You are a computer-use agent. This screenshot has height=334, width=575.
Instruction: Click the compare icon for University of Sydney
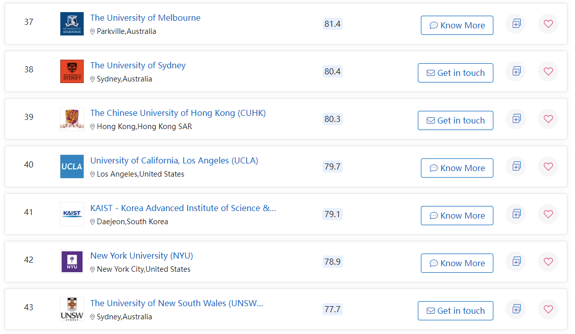tap(516, 71)
